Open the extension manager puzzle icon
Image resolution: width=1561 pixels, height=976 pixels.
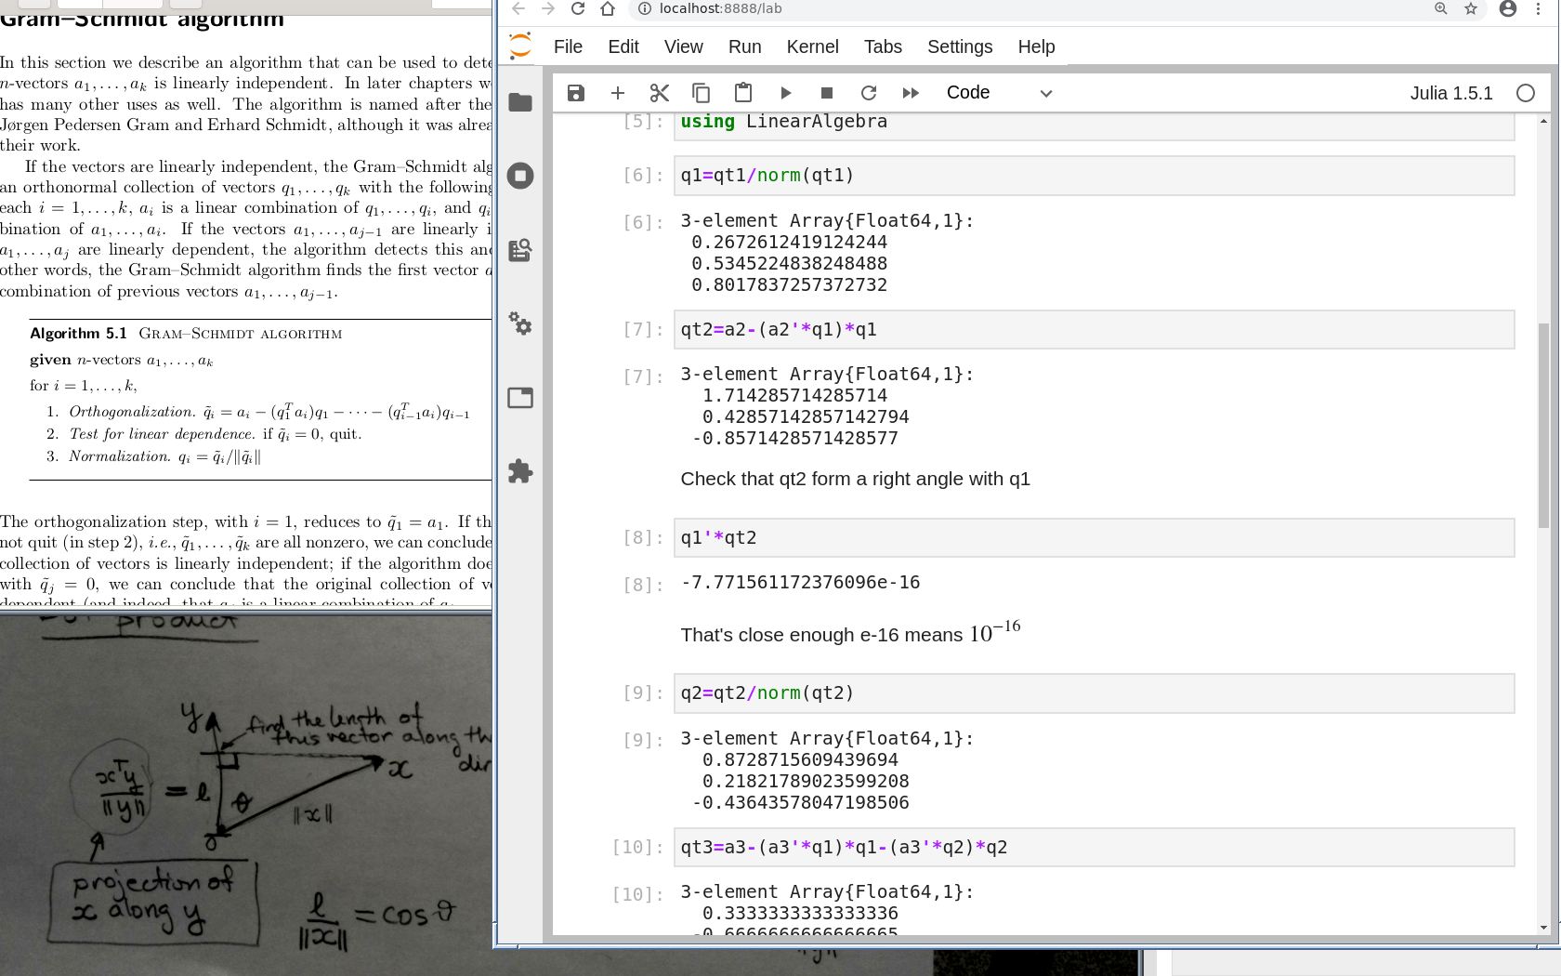520,471
